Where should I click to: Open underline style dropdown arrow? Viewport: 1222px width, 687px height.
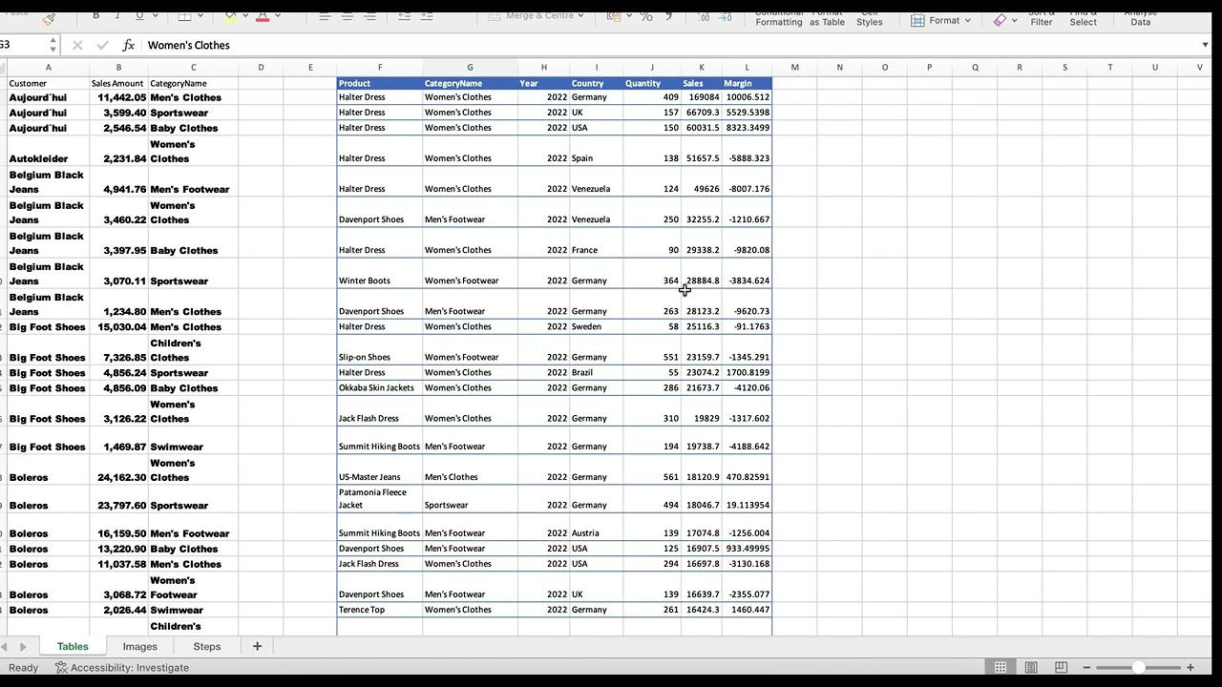156,16
